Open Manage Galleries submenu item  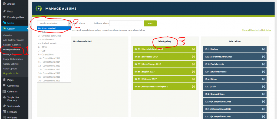coord(12,45)
